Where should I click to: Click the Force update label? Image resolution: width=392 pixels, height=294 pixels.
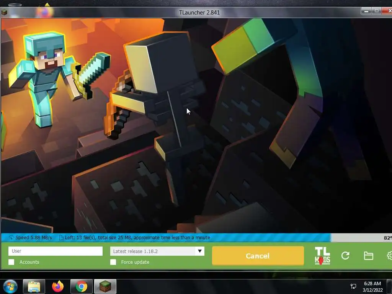coord(135,262)
